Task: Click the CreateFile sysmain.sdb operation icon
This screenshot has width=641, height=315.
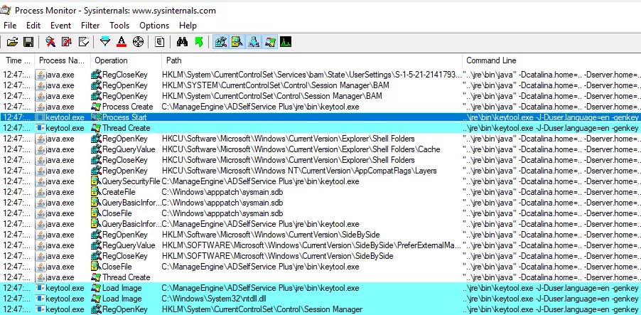Action: click(x=96, y=192)
